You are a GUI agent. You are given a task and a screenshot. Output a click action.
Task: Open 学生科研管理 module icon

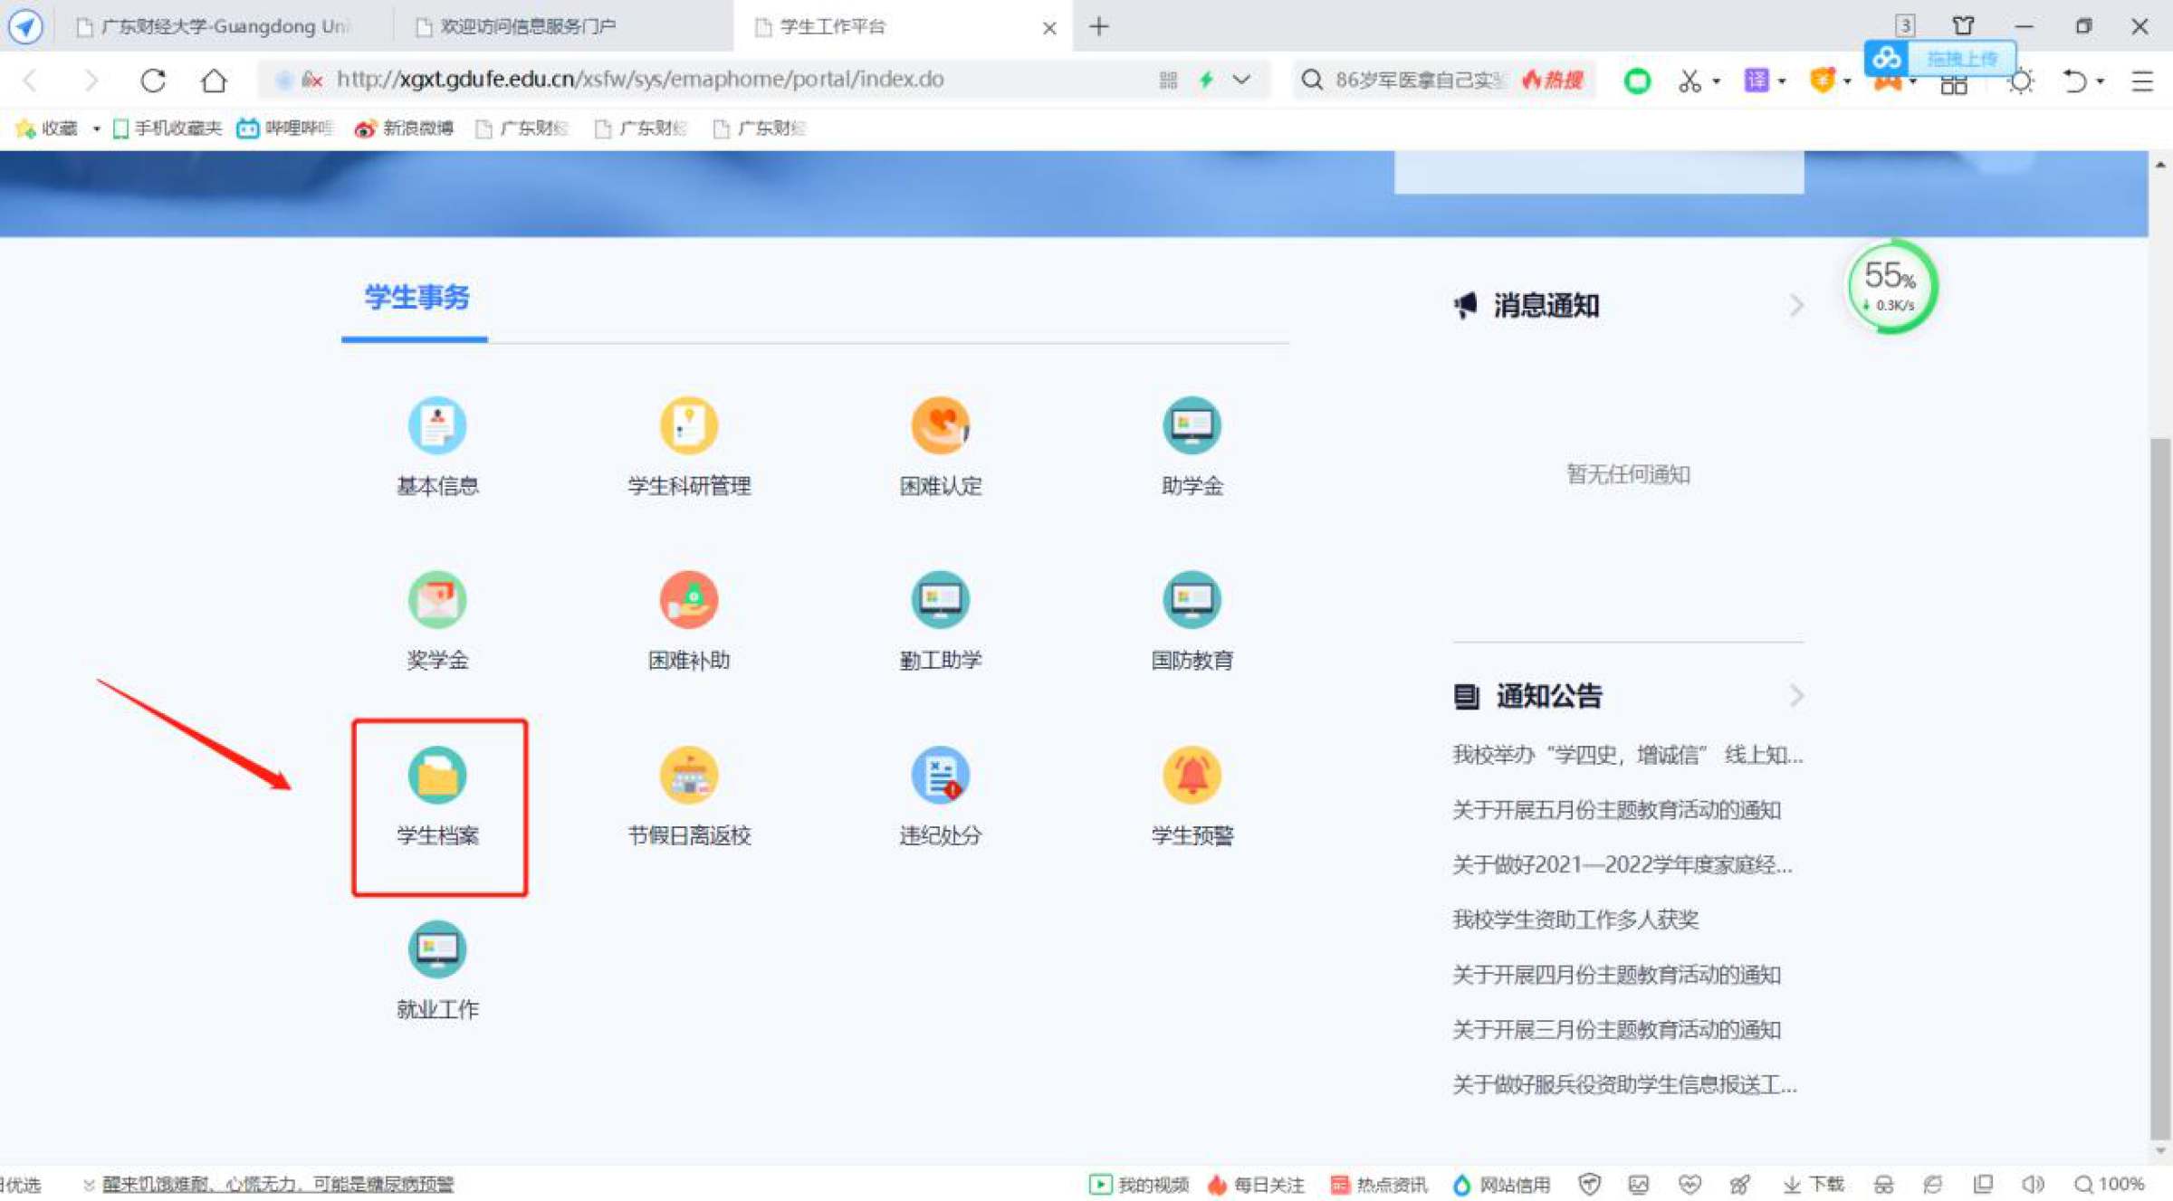(688, 425)
